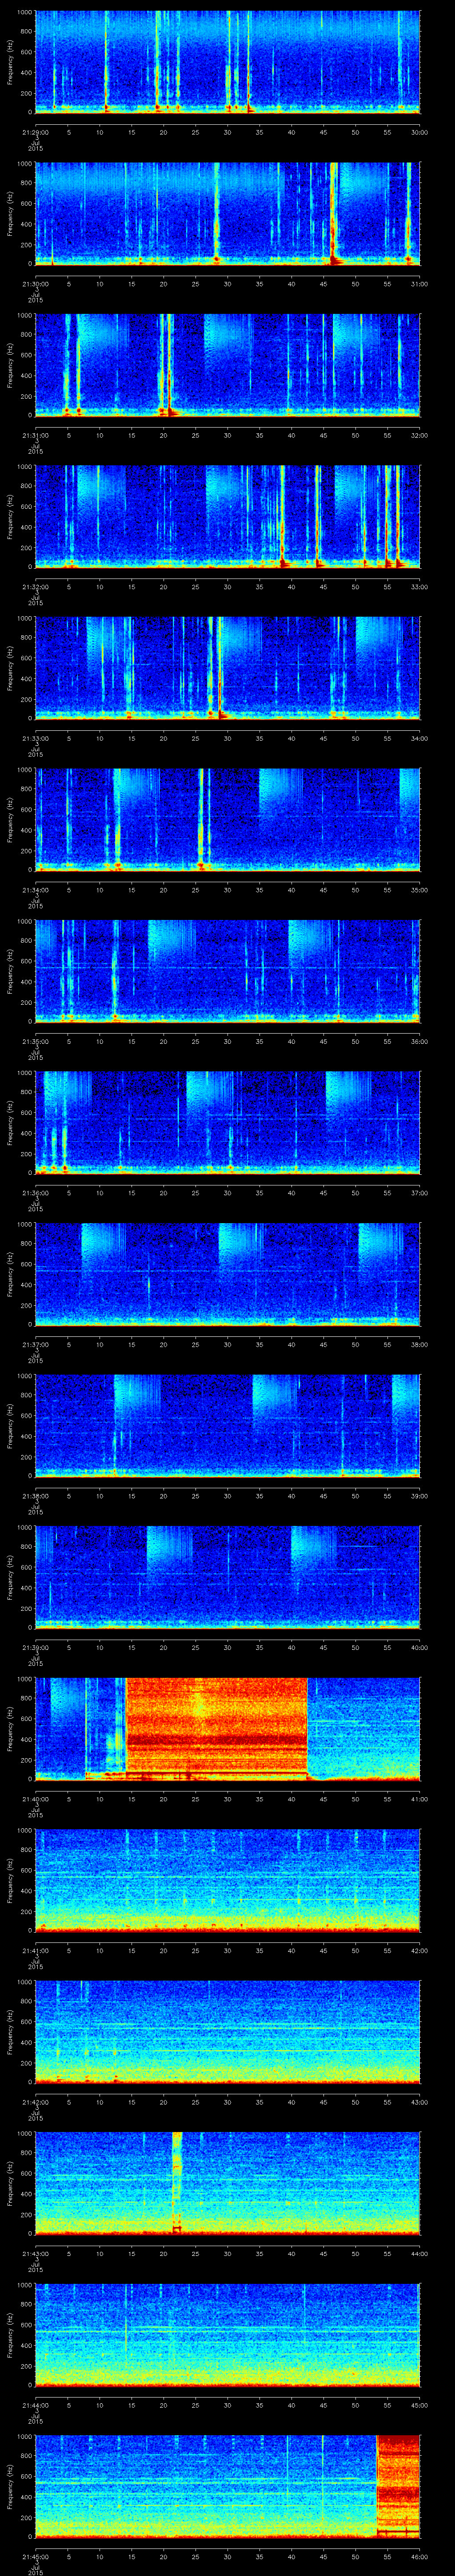Click the '21:31:00' start time label
The width and height of the screenshot is (455, 2576).
click(x=35, y=434)
